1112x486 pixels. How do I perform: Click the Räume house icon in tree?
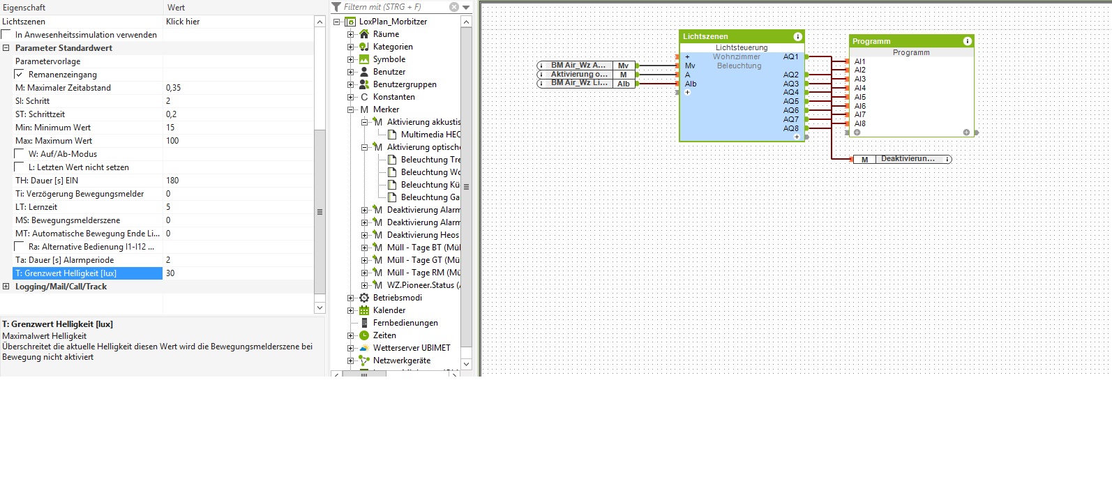(x=364, y=34)
